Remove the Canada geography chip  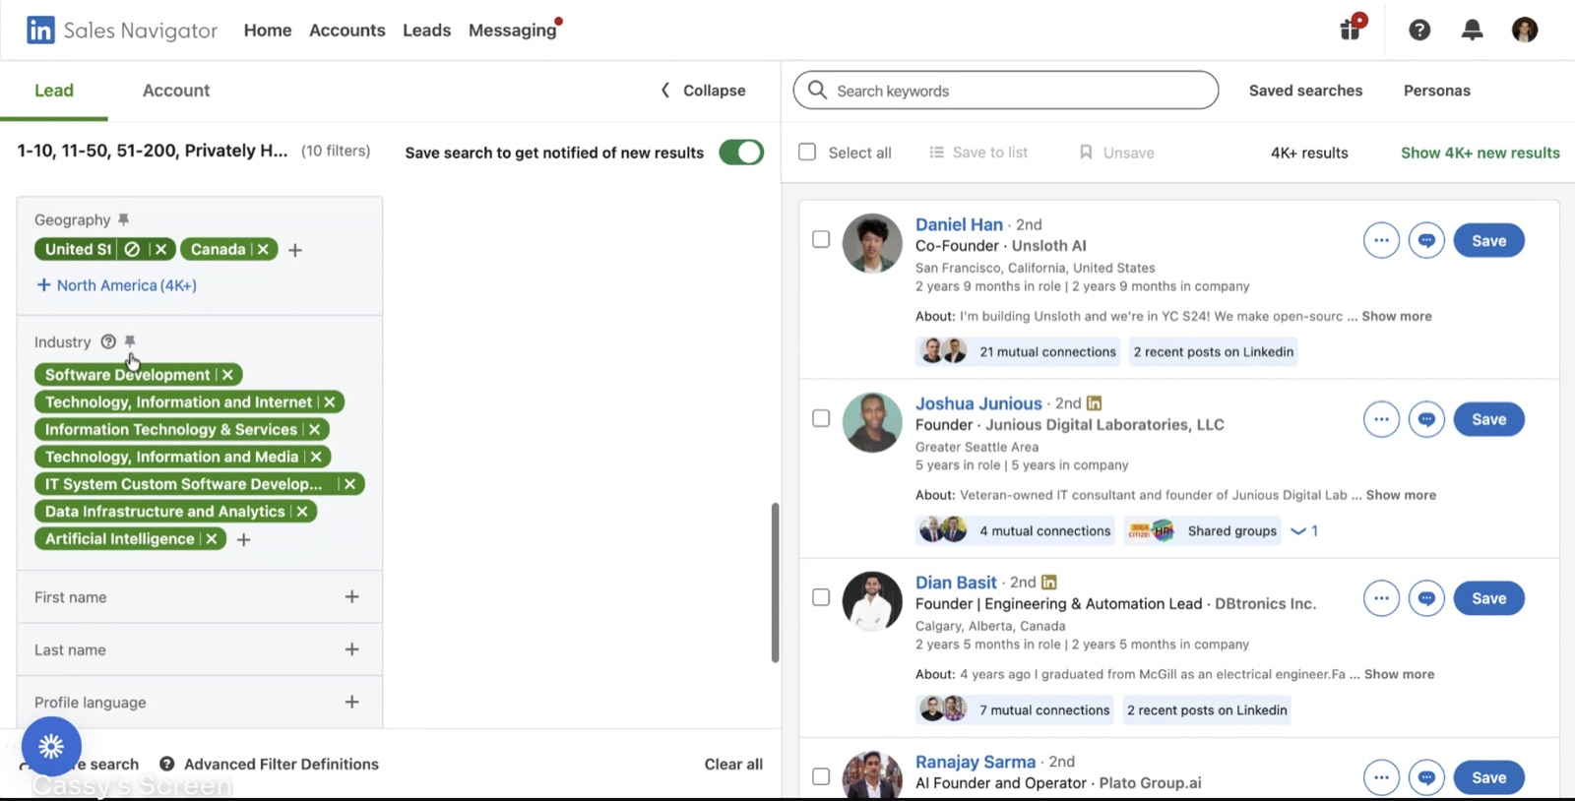point(263,249)
